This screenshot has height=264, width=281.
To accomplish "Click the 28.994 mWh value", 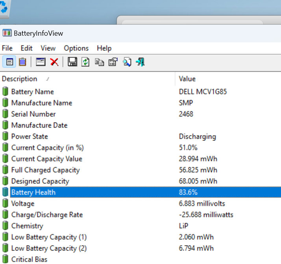I will [x=198, y=158].
